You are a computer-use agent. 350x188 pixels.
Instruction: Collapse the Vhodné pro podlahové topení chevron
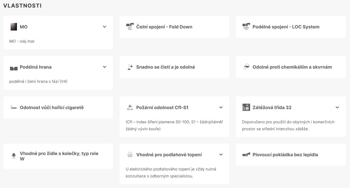pos(221,155)
